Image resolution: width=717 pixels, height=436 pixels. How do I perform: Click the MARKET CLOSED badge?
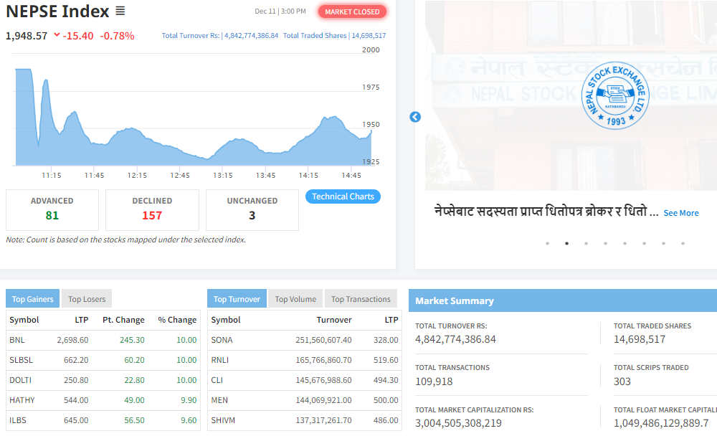(352, 12)
